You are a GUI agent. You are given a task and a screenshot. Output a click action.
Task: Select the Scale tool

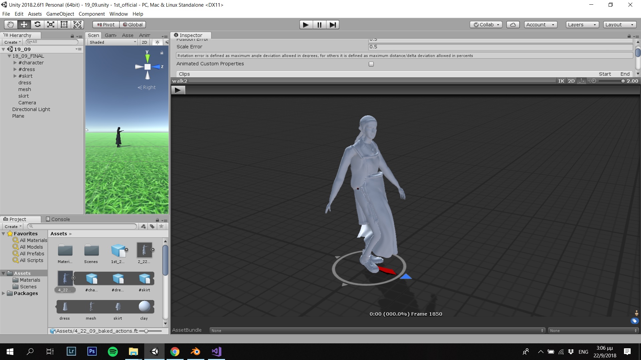51,24
